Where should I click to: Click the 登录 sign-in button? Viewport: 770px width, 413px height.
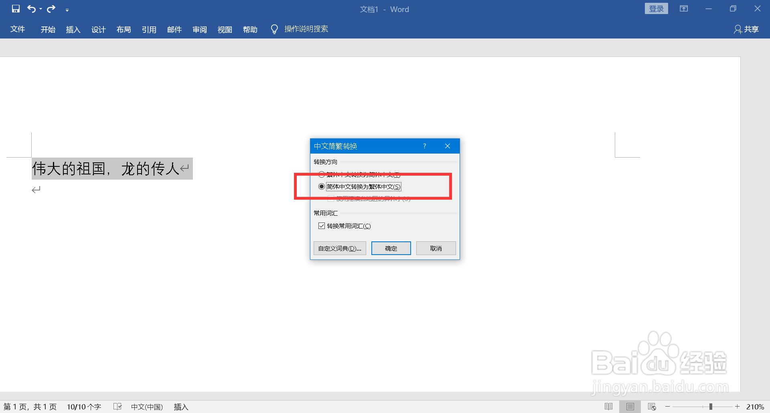click(x=656, y=9)
